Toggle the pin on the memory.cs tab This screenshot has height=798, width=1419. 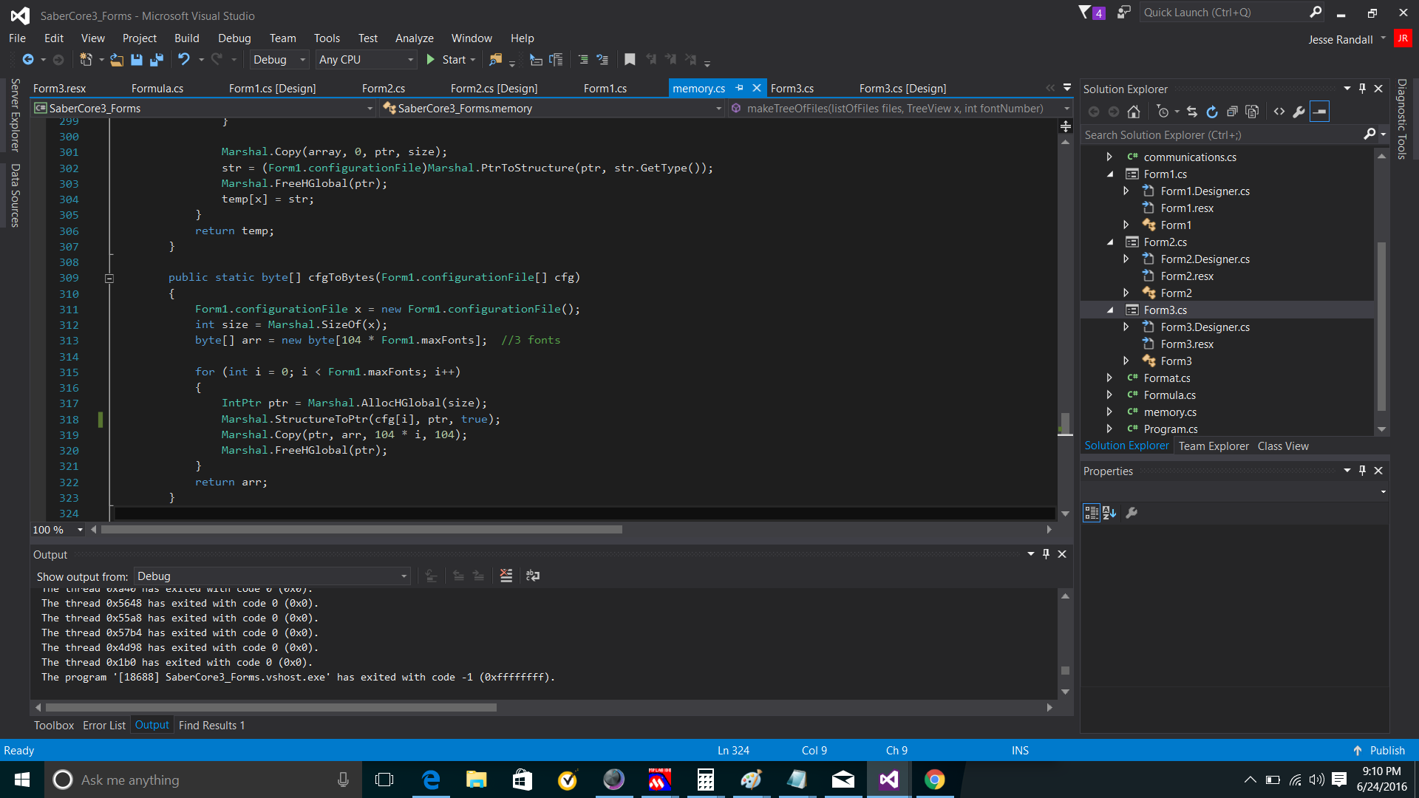740,88
